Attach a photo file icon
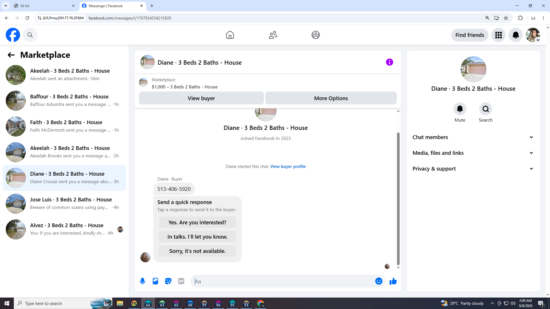Image resolution: width=550 pixels, height=309 pixels. [155, 281]
